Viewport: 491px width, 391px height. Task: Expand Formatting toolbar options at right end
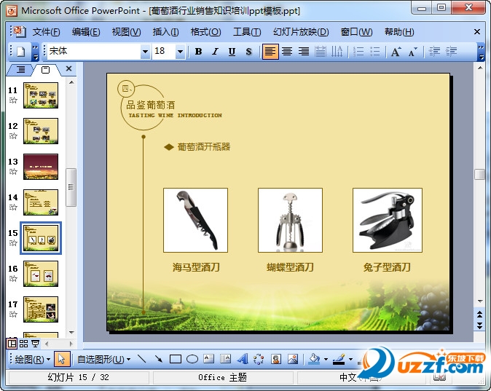(x=481, y=52)
